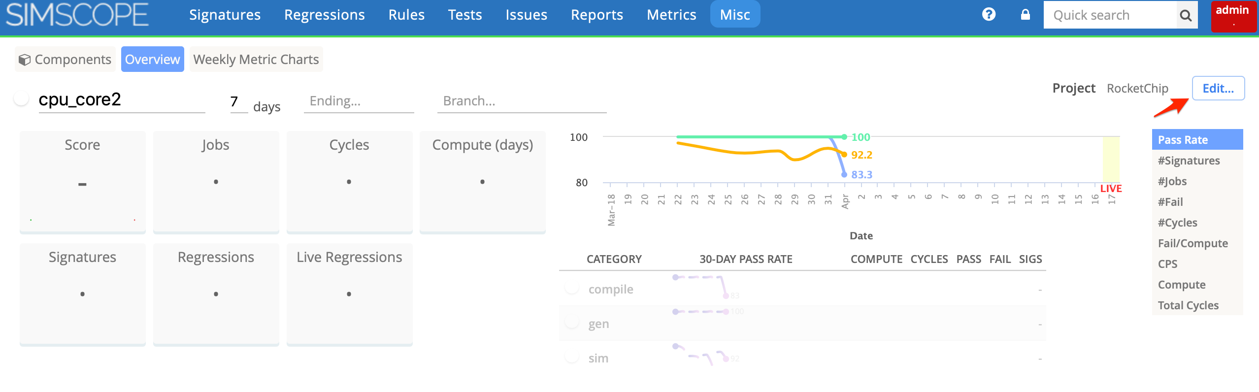The image size is (1259, 392).
Task: Select the #Fail metric
Action: click(1197, 202)
